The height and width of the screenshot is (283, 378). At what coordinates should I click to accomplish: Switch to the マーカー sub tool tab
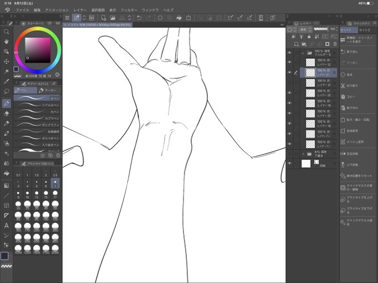[49, 90]
